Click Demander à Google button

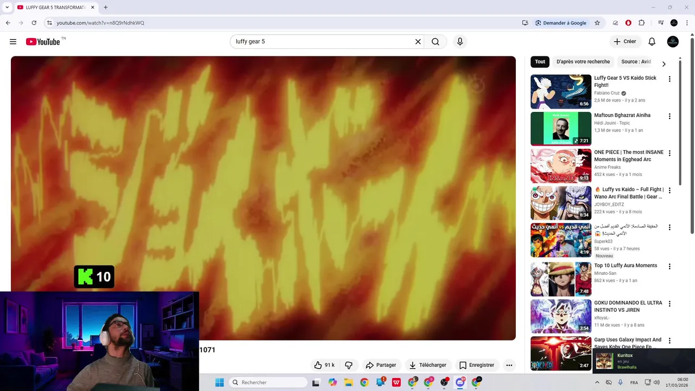coord(560,23)
